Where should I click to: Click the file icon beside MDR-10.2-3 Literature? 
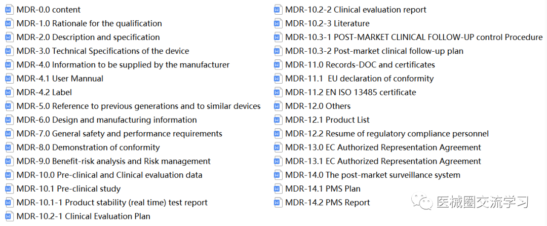pos(278,24)
